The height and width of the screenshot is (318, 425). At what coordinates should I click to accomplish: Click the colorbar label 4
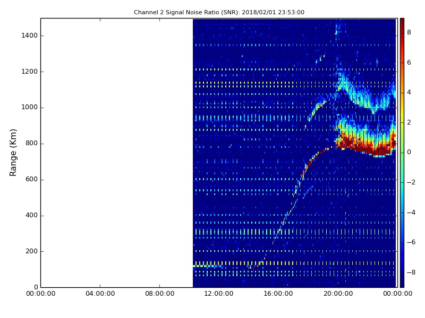point(409,92)
